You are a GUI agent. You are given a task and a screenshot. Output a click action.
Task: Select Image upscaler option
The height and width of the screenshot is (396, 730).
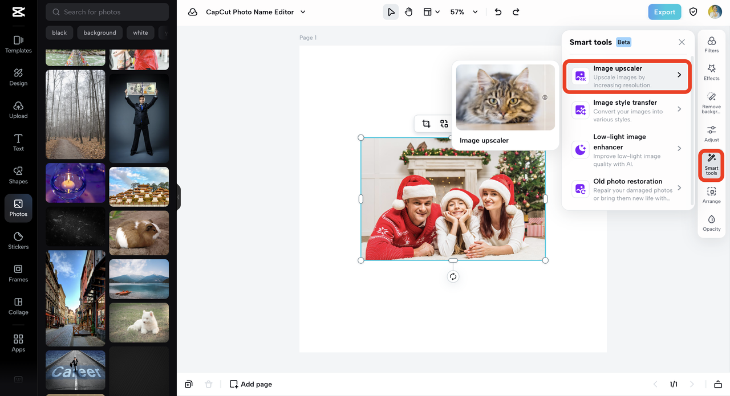[627, 76]
